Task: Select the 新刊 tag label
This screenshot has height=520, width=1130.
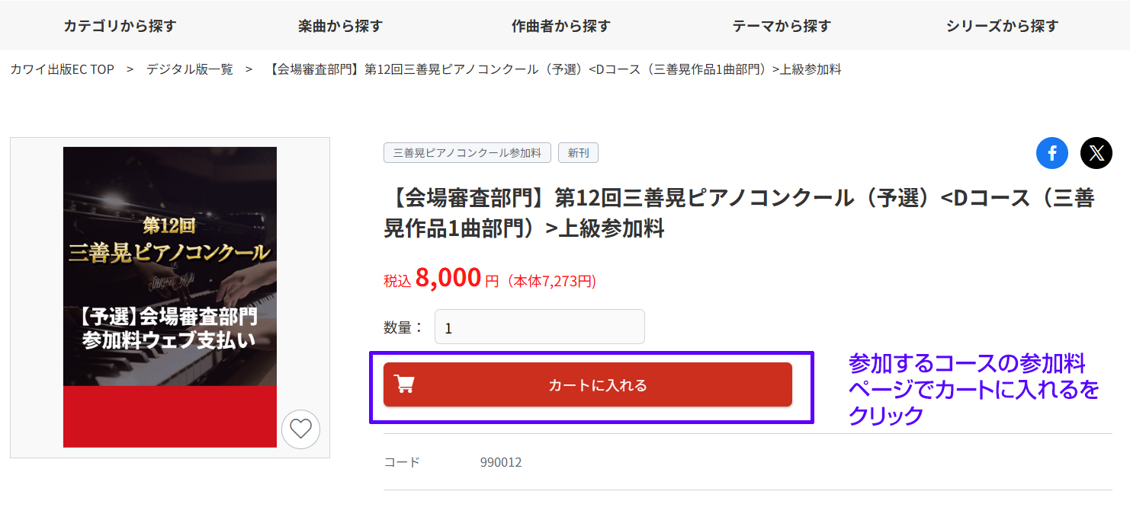Action: (578, 153)
